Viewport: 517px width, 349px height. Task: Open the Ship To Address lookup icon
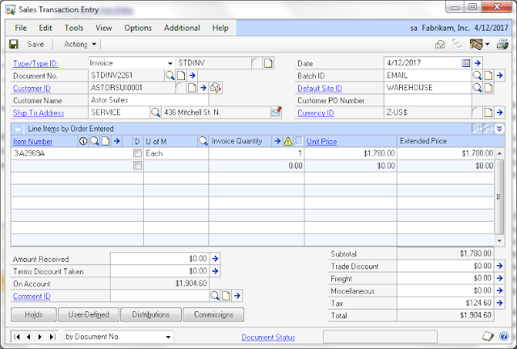click(156, 112)
